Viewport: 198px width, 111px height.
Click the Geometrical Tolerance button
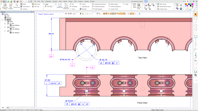(x=99, y=4)
